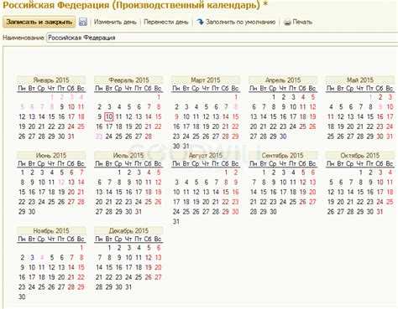
Task: Click Заполнить по умолчанию label
Action: point(240,22)
